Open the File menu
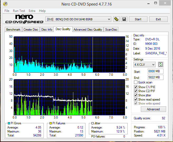 pyautogui.click(x=7, y=11)
